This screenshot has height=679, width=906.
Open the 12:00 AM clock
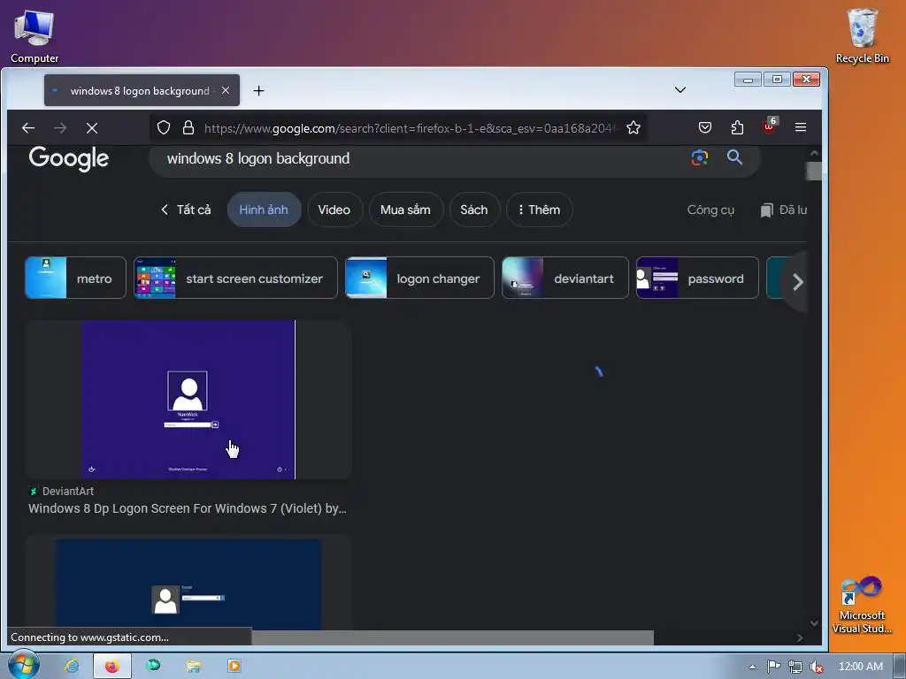pyautogui.click(x=860, y=667)
